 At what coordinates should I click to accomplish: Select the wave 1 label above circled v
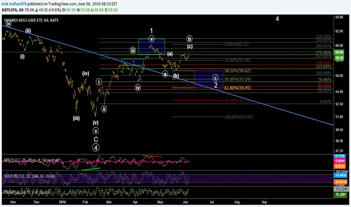151,30
